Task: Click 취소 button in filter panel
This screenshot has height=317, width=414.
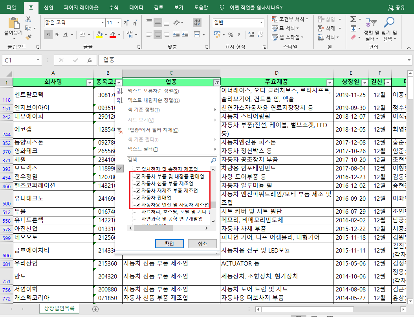Action: click(202, 244)
